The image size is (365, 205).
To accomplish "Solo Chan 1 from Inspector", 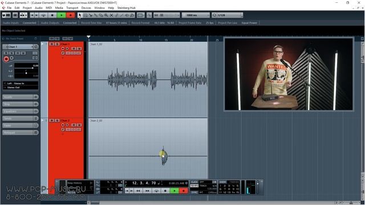I will pos(11,53).
